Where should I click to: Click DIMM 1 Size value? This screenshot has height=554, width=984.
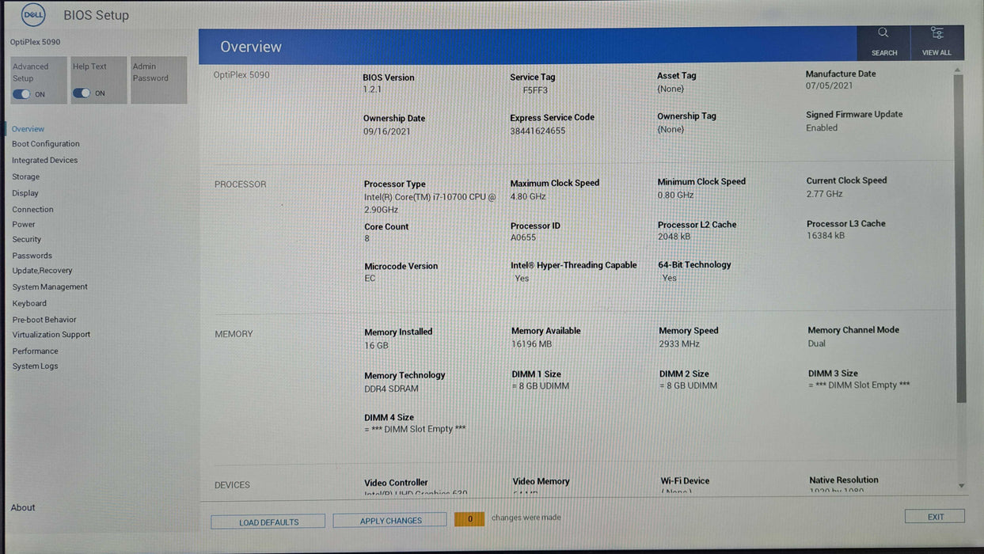(x=541, y=386)
